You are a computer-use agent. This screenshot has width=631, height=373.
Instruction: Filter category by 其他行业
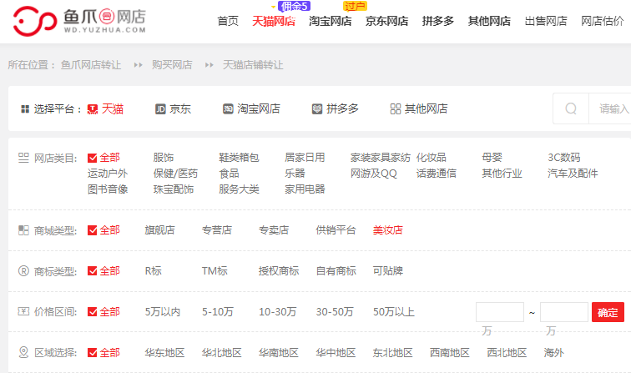502,174
